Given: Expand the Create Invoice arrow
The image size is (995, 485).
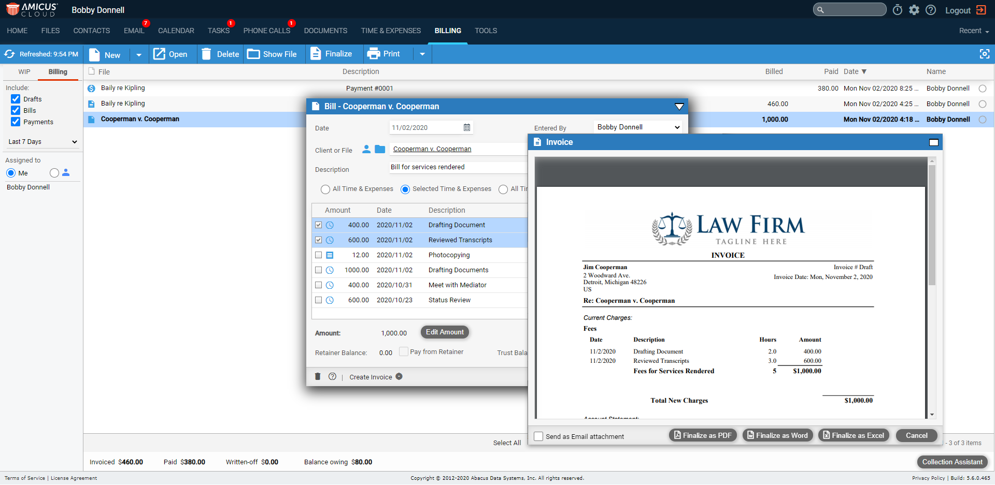Looking at the screenshot, I should (x=399, y=377).
